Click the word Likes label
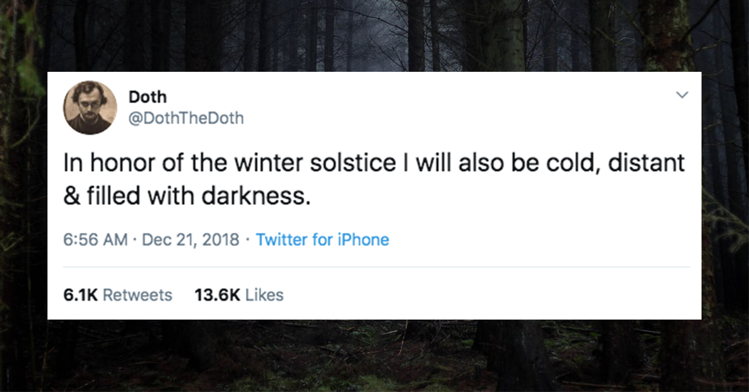The image size is (749, 392). (265, 295)
